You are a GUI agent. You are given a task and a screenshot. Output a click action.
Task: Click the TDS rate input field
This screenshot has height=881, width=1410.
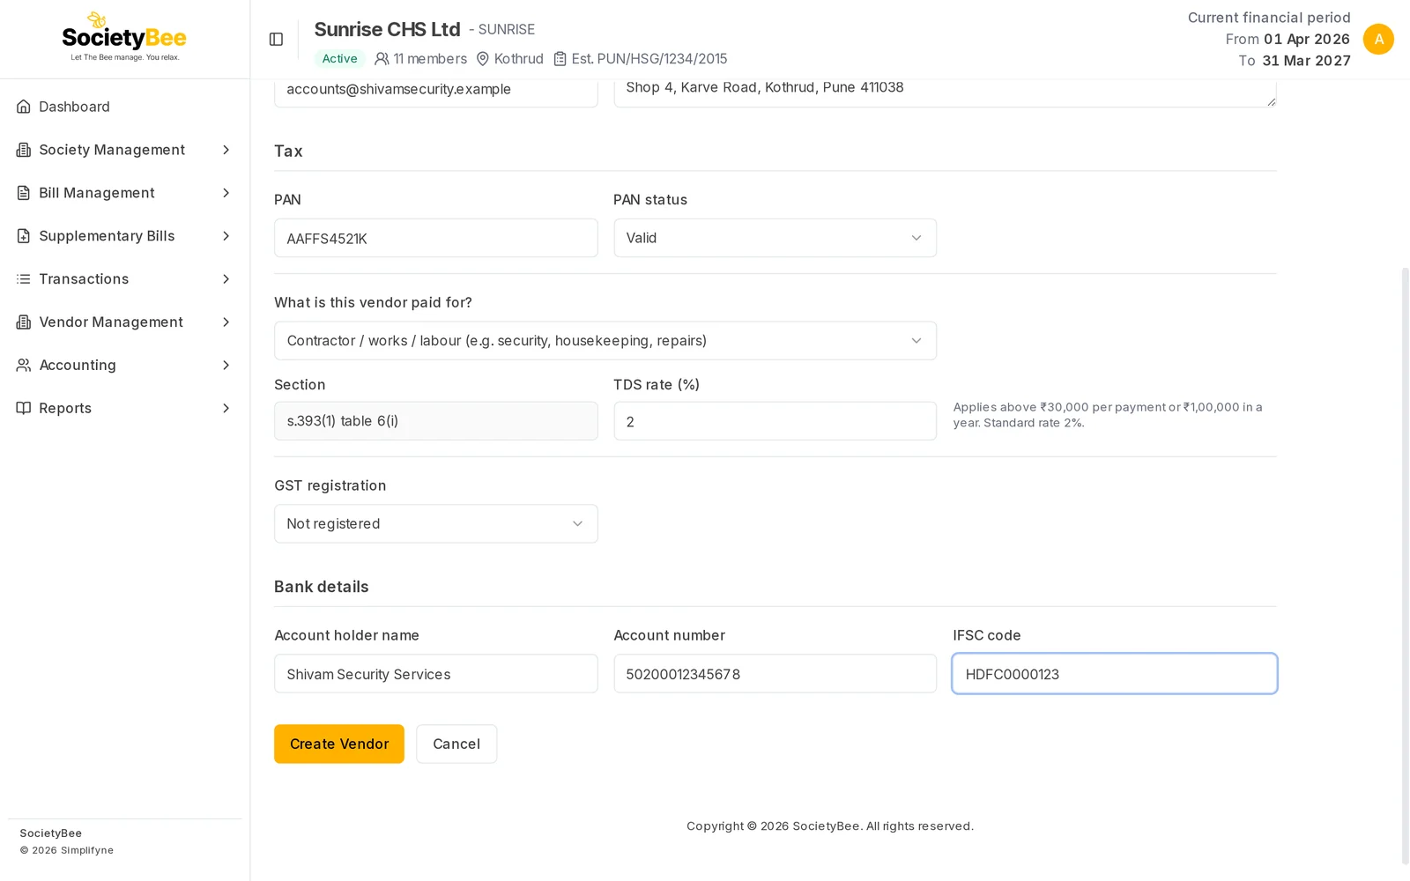click(775, 421)
